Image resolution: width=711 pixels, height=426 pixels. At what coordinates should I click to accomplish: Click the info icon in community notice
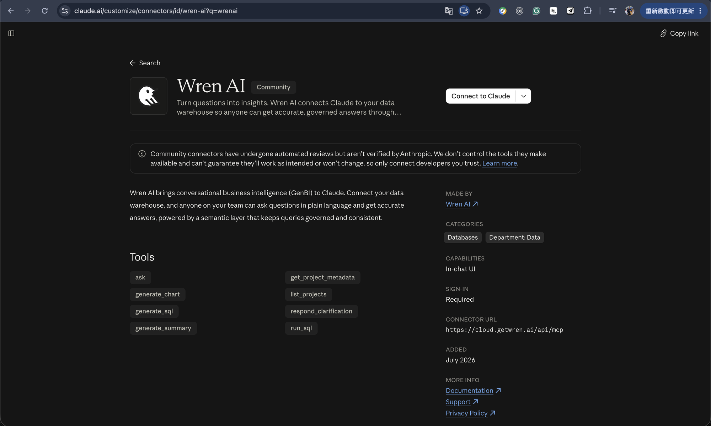pos(142,154)
